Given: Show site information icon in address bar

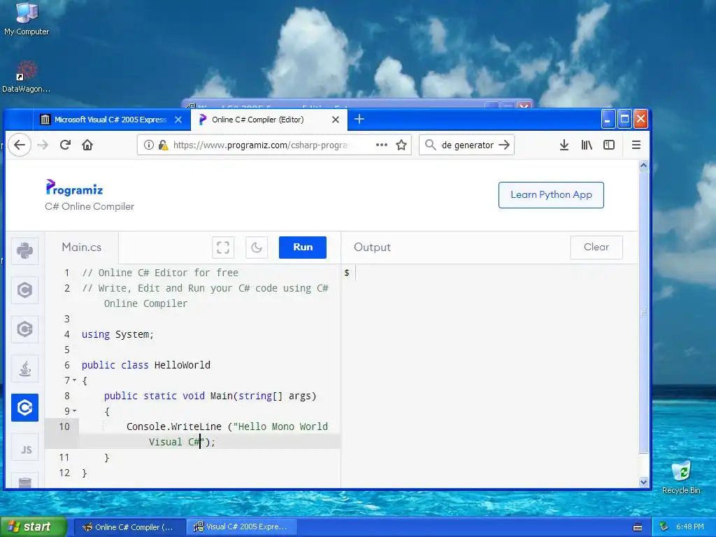Looking at the screenshot, I should pos(148,145).
